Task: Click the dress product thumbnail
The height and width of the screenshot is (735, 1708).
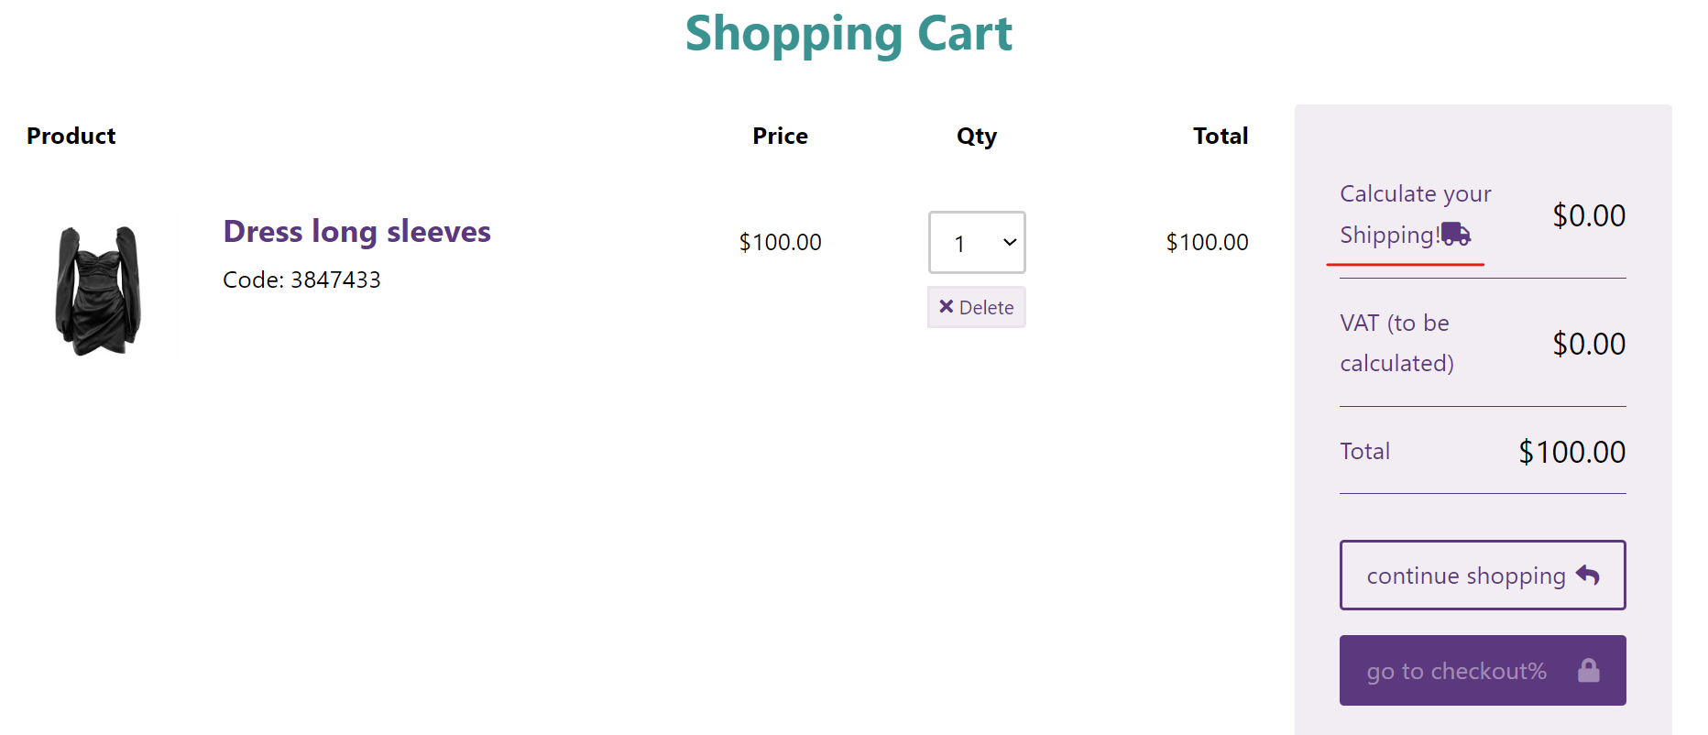Action: 98,290
